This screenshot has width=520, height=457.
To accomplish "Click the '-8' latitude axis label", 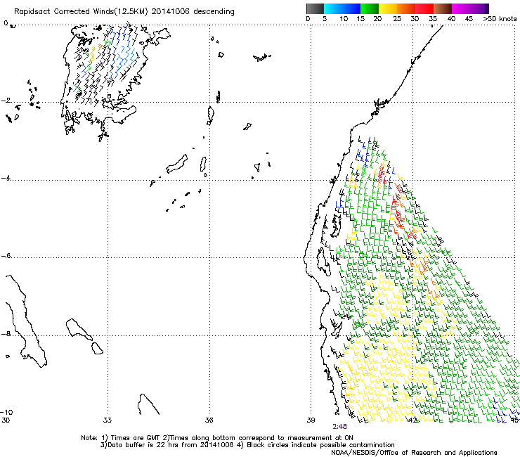I will (6, 334).
